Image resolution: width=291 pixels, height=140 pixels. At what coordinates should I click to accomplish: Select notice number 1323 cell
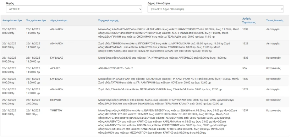[245, 43]
